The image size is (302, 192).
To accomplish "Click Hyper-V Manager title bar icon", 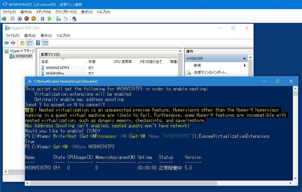I will point(7,28).
